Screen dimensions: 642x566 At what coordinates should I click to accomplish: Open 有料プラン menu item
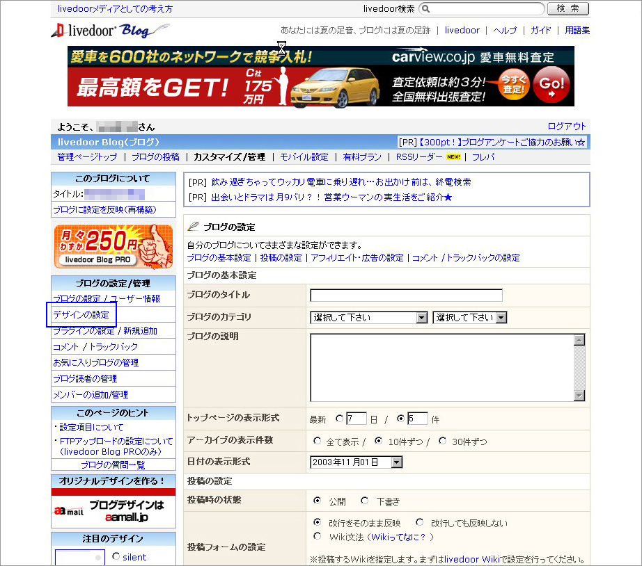click(362, 157)
